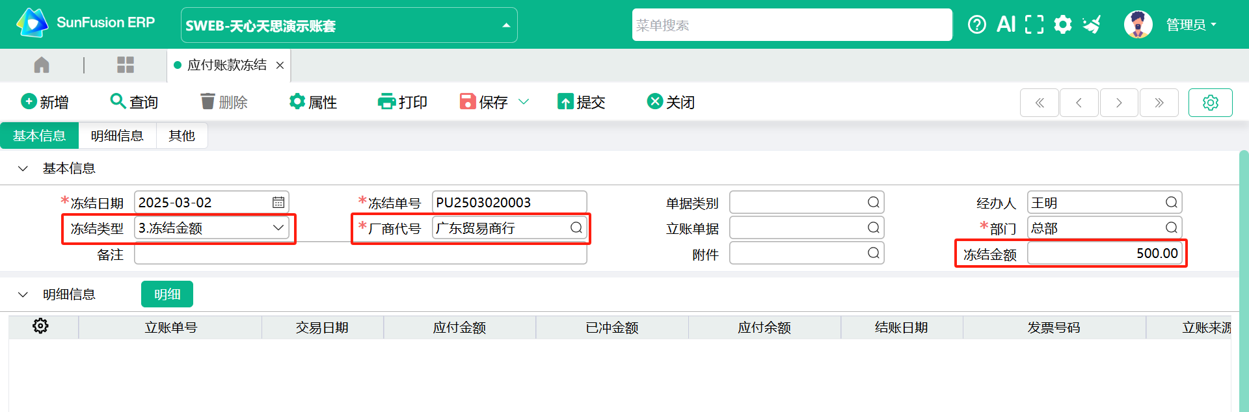Open the 冻结日期 calendar picker
Viewport: 1249px width, 412px height.
click(278, 202)
